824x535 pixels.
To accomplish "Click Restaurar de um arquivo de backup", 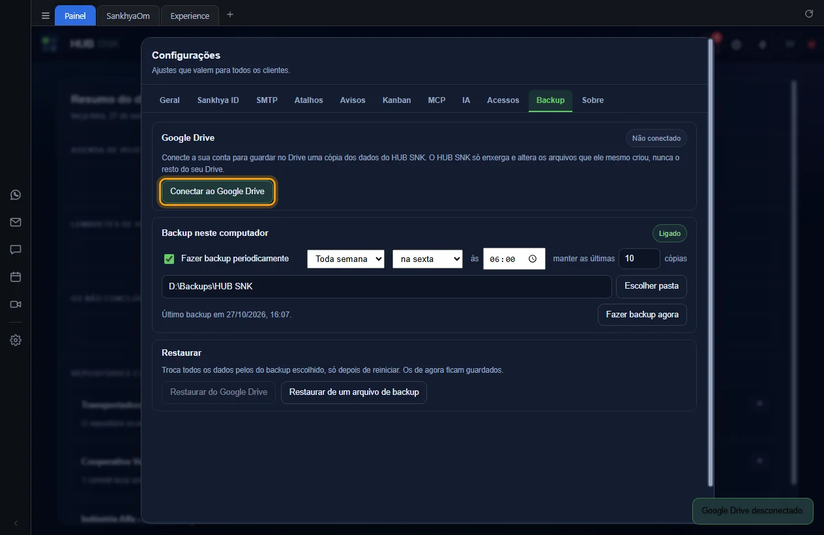I will 354,392.
